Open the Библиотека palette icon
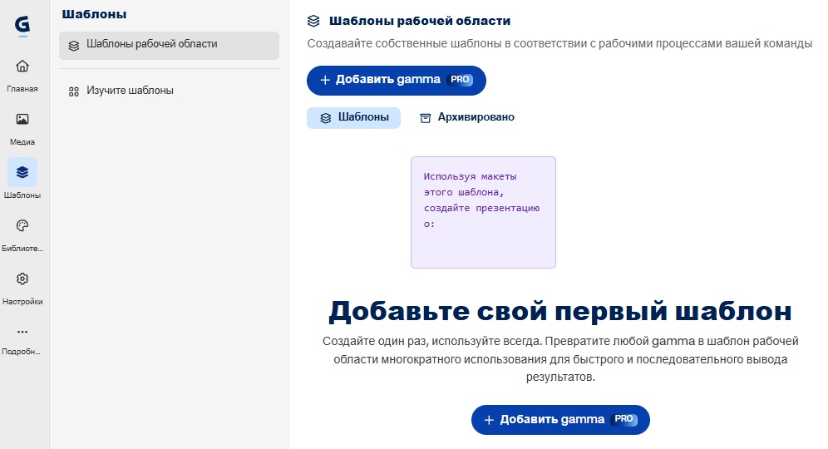 [22, 225]
